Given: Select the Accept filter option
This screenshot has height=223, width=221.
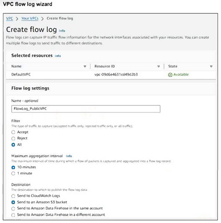Looking at the screenshot, I should pos(13,132).
